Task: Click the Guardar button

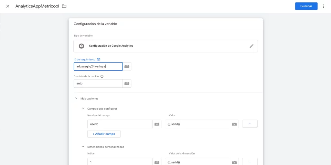Action: point(306,6)
